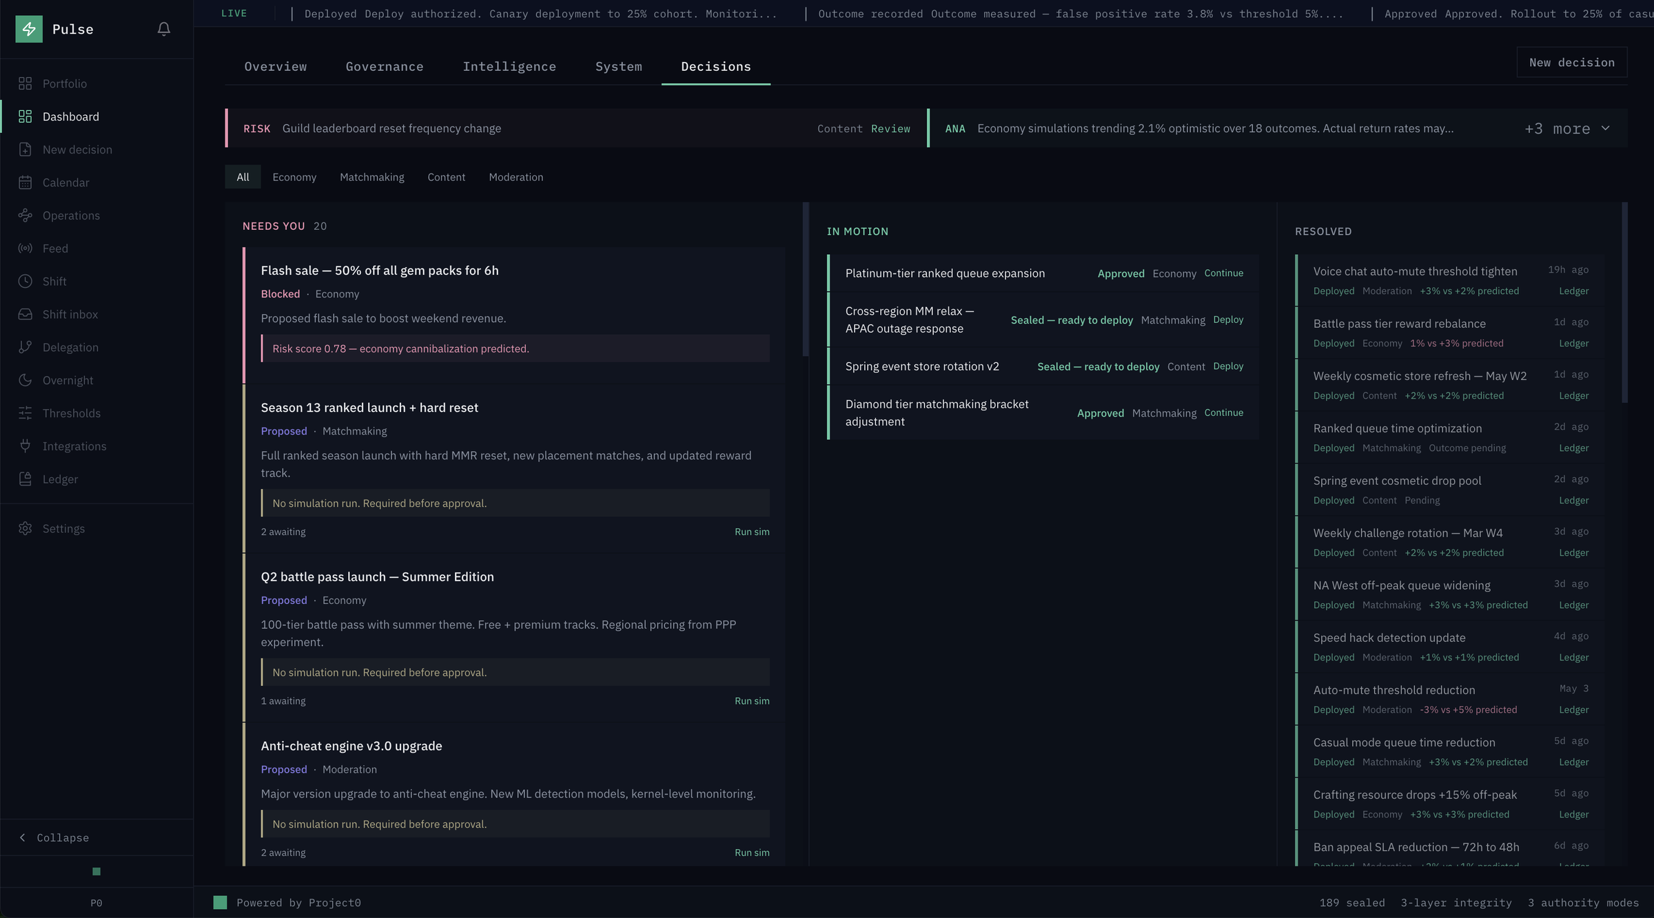Open Ledger link for Weekly cosmetic store refresh

(x=1574, y=396)
